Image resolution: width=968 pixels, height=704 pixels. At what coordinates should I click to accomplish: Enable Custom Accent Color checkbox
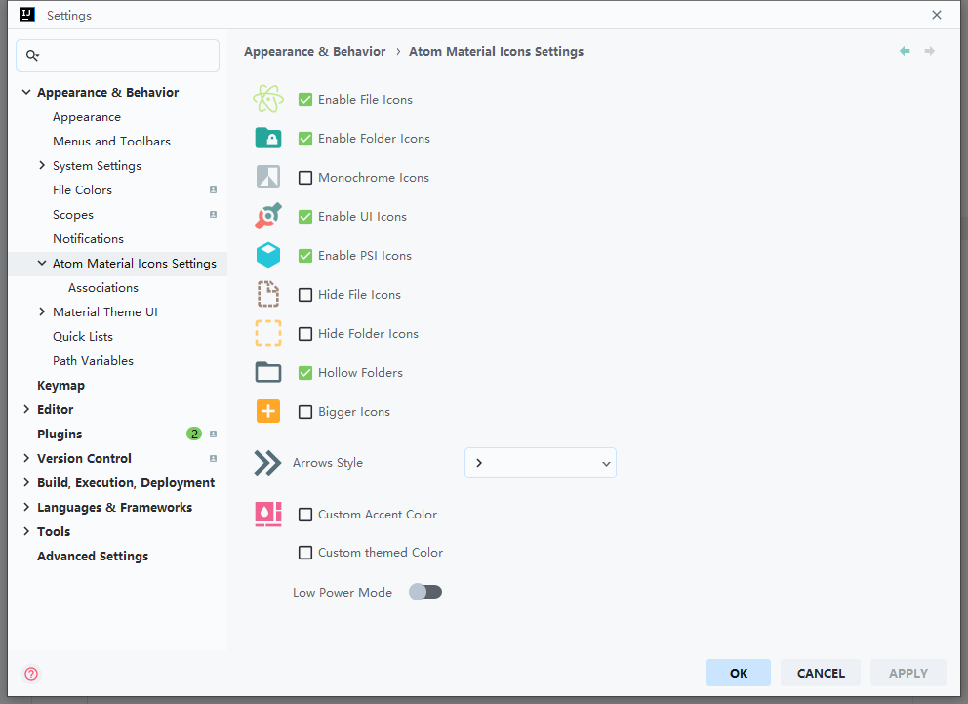(x=305, y=515)
